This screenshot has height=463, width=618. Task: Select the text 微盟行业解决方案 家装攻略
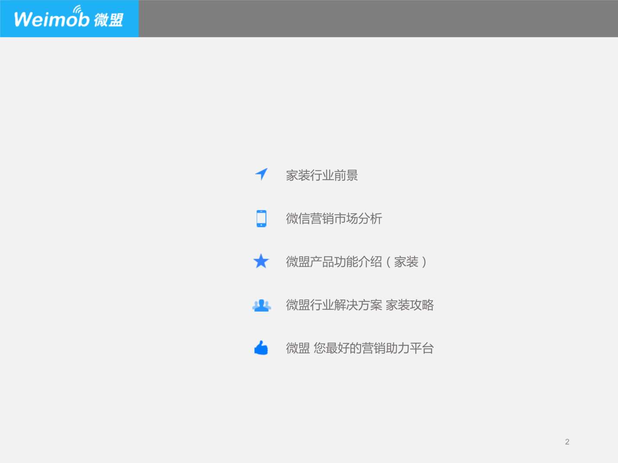click(360, 305)
